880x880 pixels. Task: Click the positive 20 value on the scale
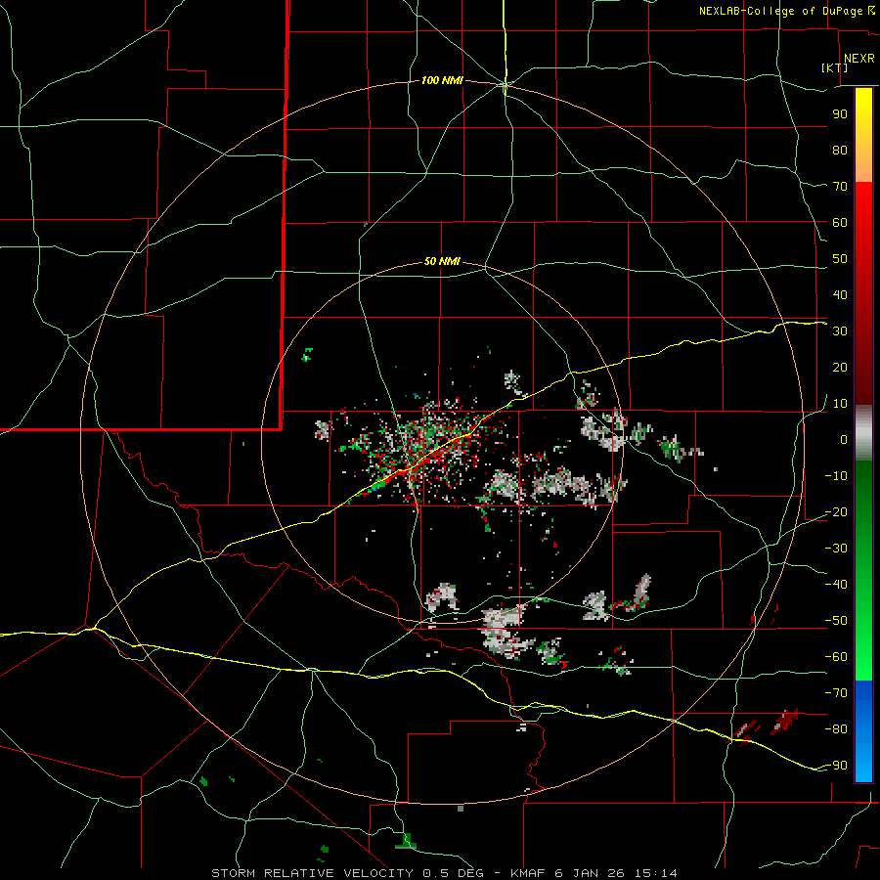(840, 368)
